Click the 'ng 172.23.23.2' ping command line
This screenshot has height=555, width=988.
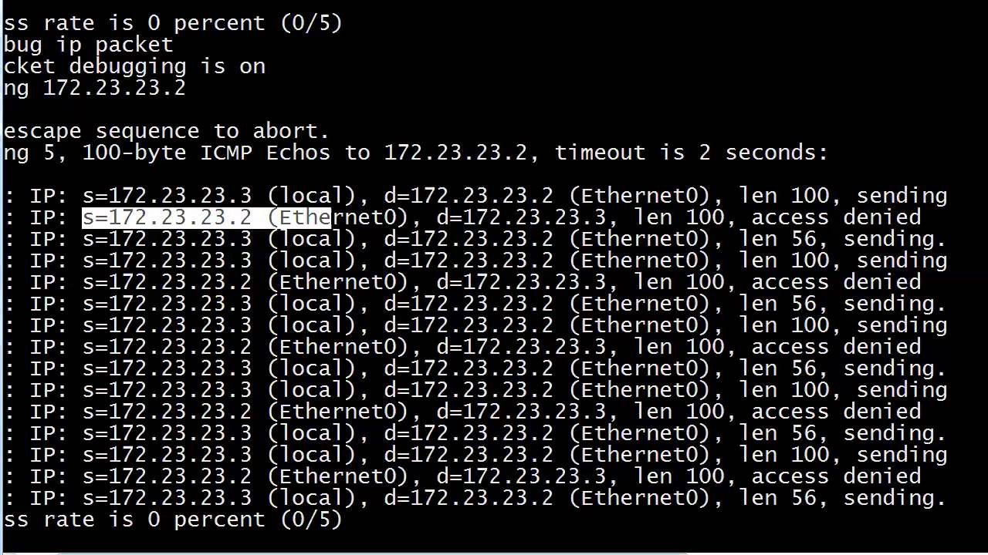(x=94, y=88)
